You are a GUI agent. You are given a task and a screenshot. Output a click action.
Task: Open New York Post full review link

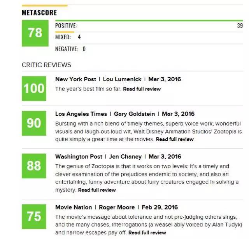click(x=142, y=89)
